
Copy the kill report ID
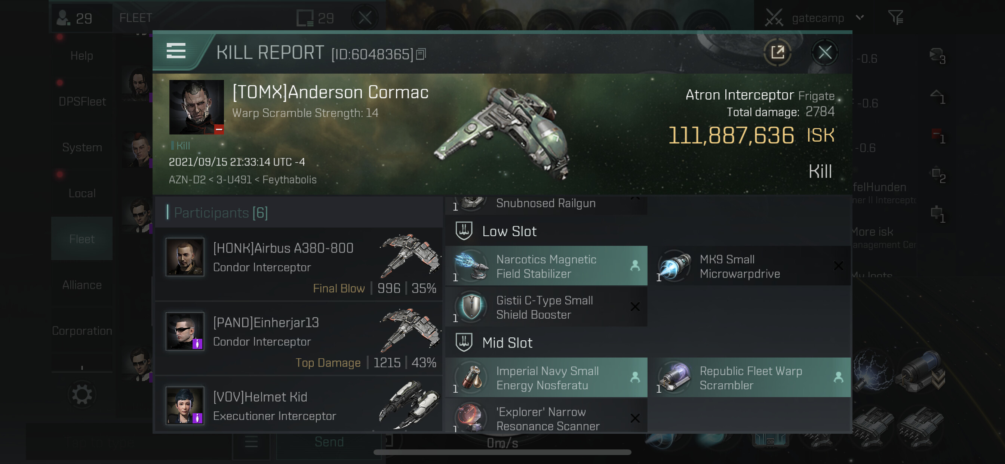(x=421, y=54)
